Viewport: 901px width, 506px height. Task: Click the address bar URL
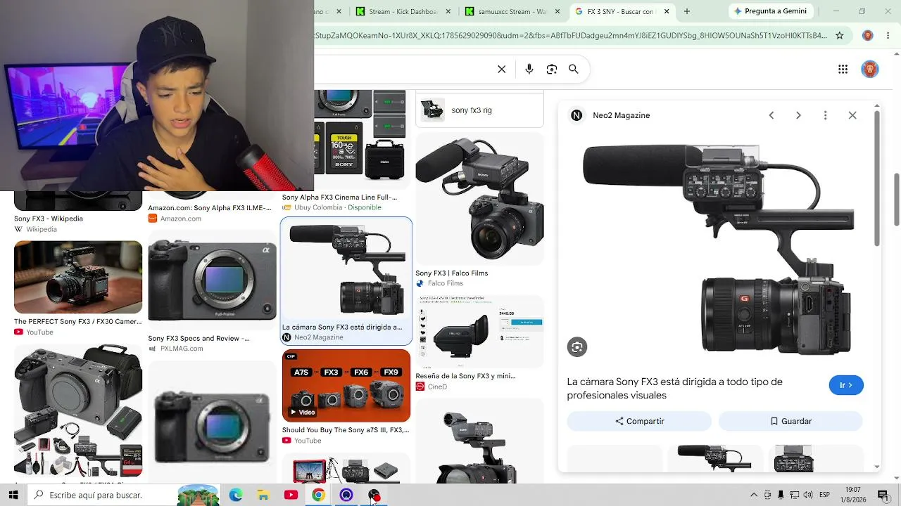click(571, 35)
